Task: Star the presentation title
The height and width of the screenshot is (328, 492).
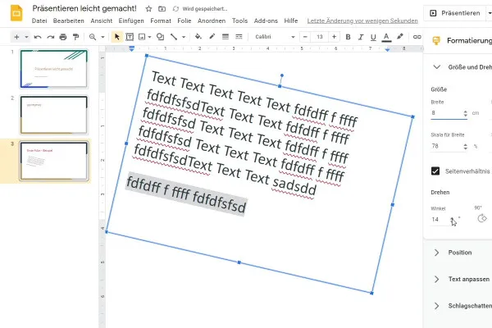Action: tap(148, 9)
